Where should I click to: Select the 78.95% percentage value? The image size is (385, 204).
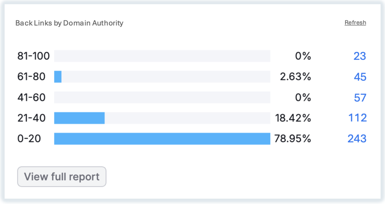[293, 139]
